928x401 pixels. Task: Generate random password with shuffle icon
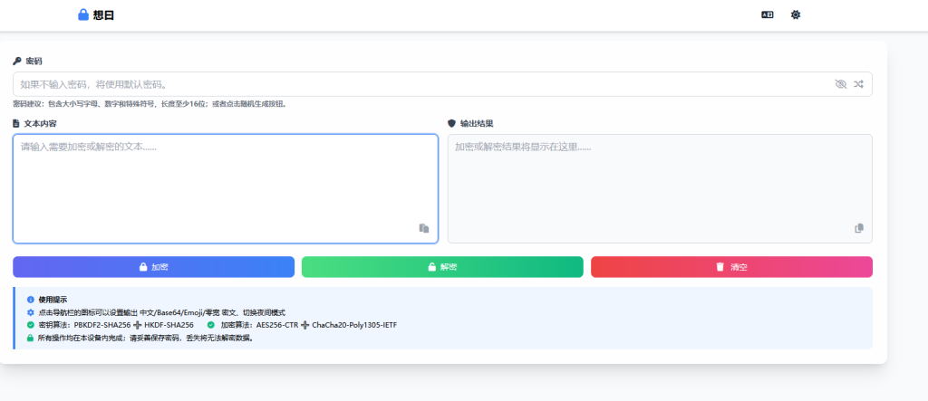point(858,84)
